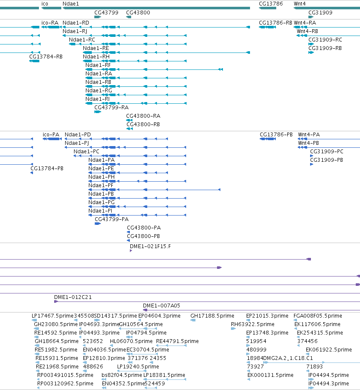Click transcript CG31909-RC

311,44
